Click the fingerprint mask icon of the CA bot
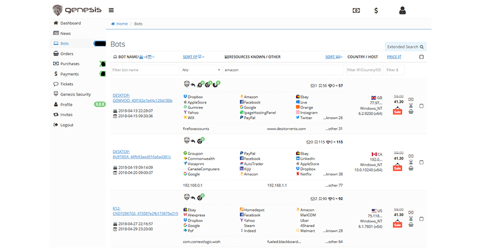The image size is (481, 250). [x=186, y=140]
